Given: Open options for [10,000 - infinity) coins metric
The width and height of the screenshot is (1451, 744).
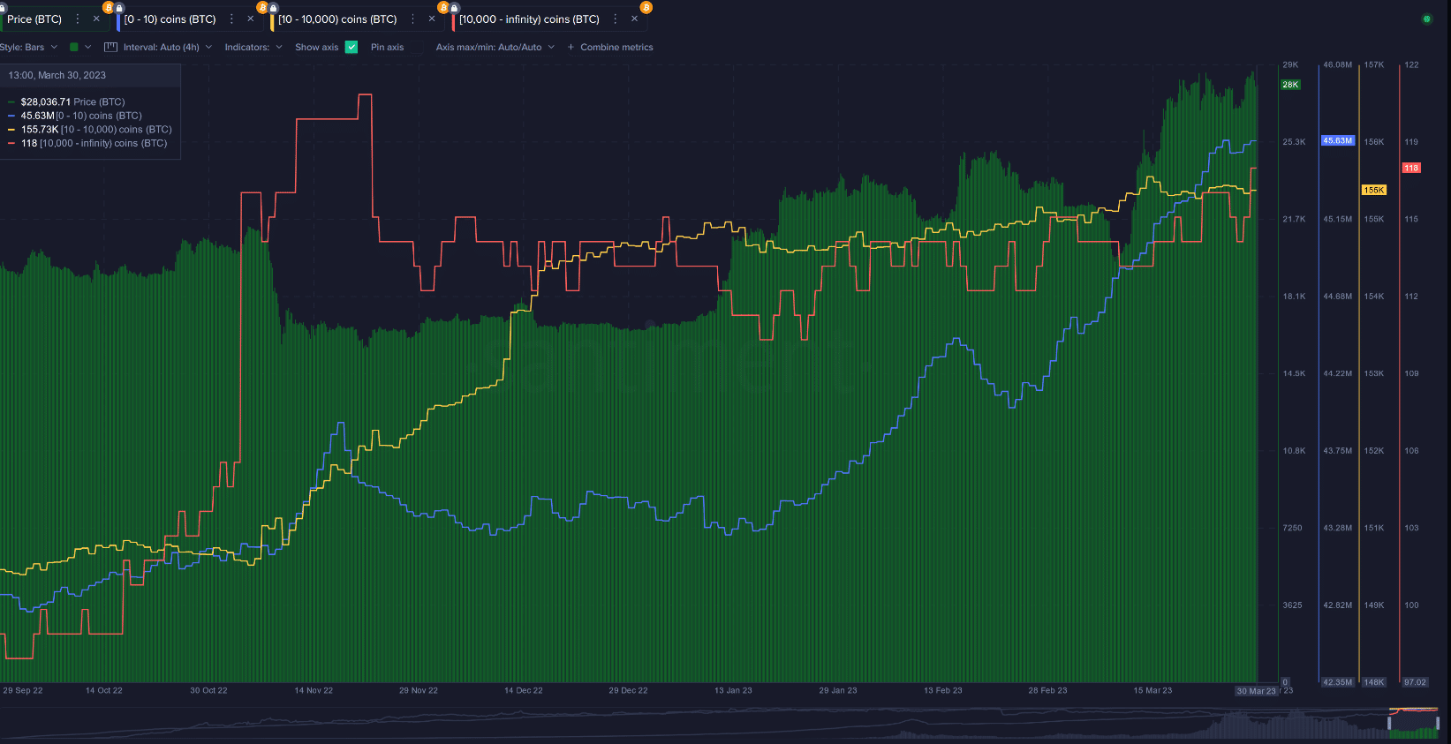Looking at the screenshot, I should (616, 19).
